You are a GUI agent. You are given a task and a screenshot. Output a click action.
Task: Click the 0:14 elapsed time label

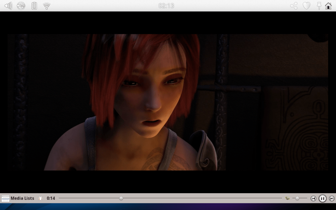tap(51, 198)
